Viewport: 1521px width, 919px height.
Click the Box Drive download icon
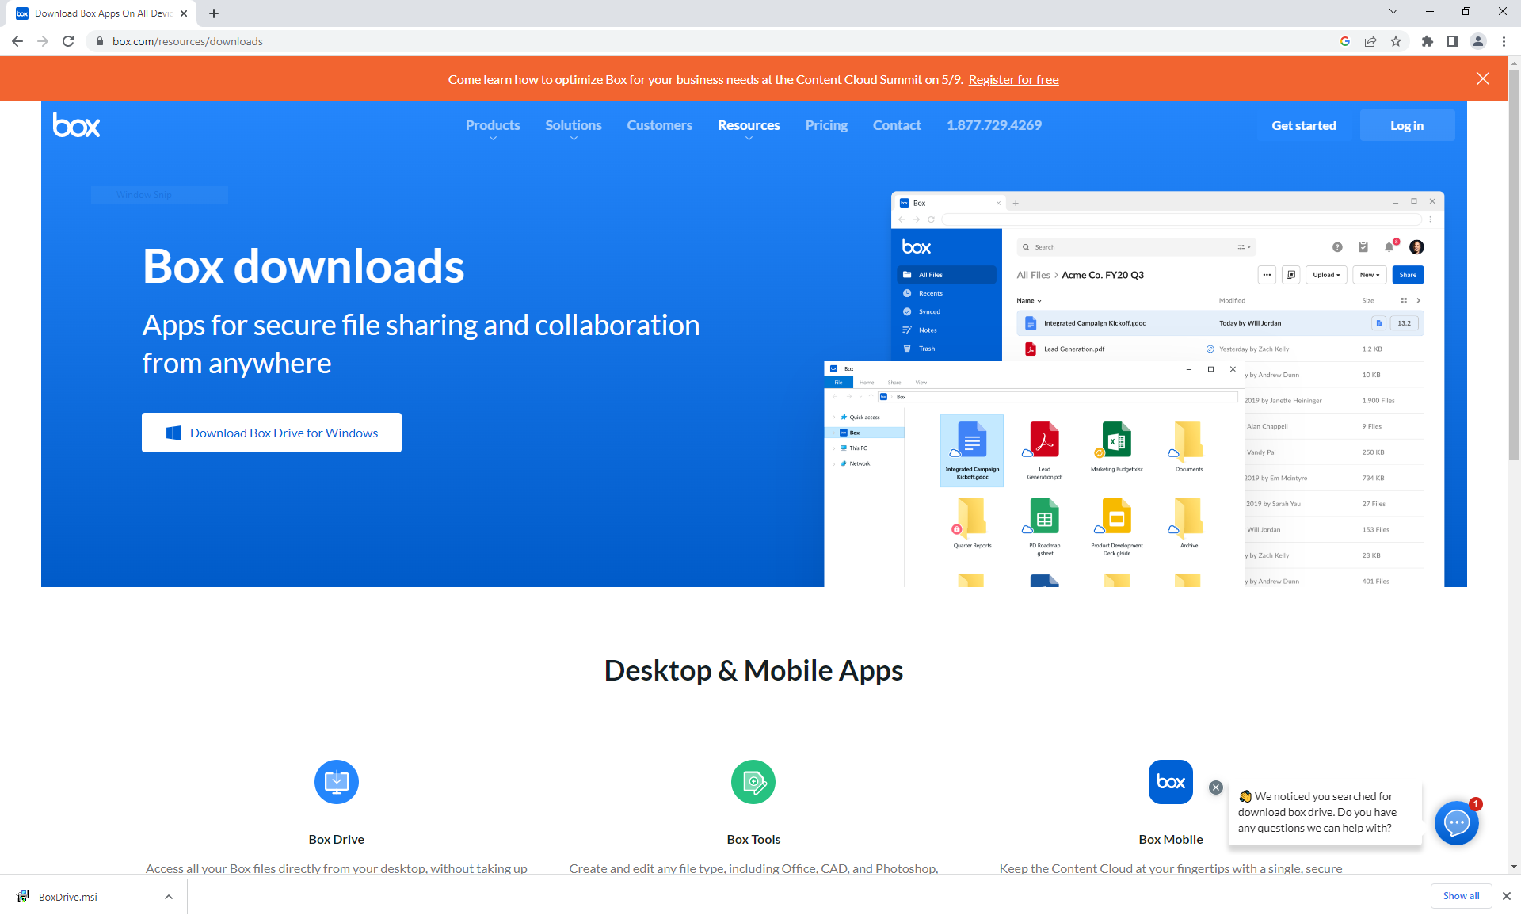pyautogui.click(x=336, y=782)
